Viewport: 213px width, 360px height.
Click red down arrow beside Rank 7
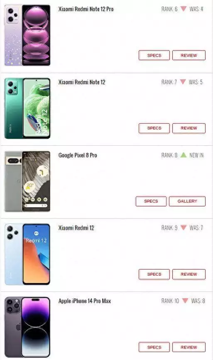pos(183,82)
